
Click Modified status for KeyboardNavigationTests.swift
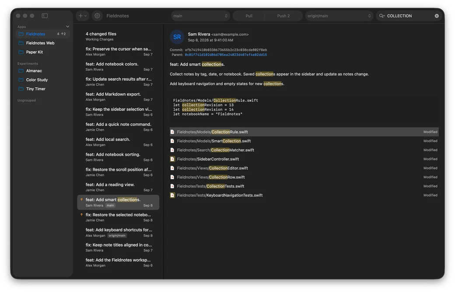click(430, 195)
